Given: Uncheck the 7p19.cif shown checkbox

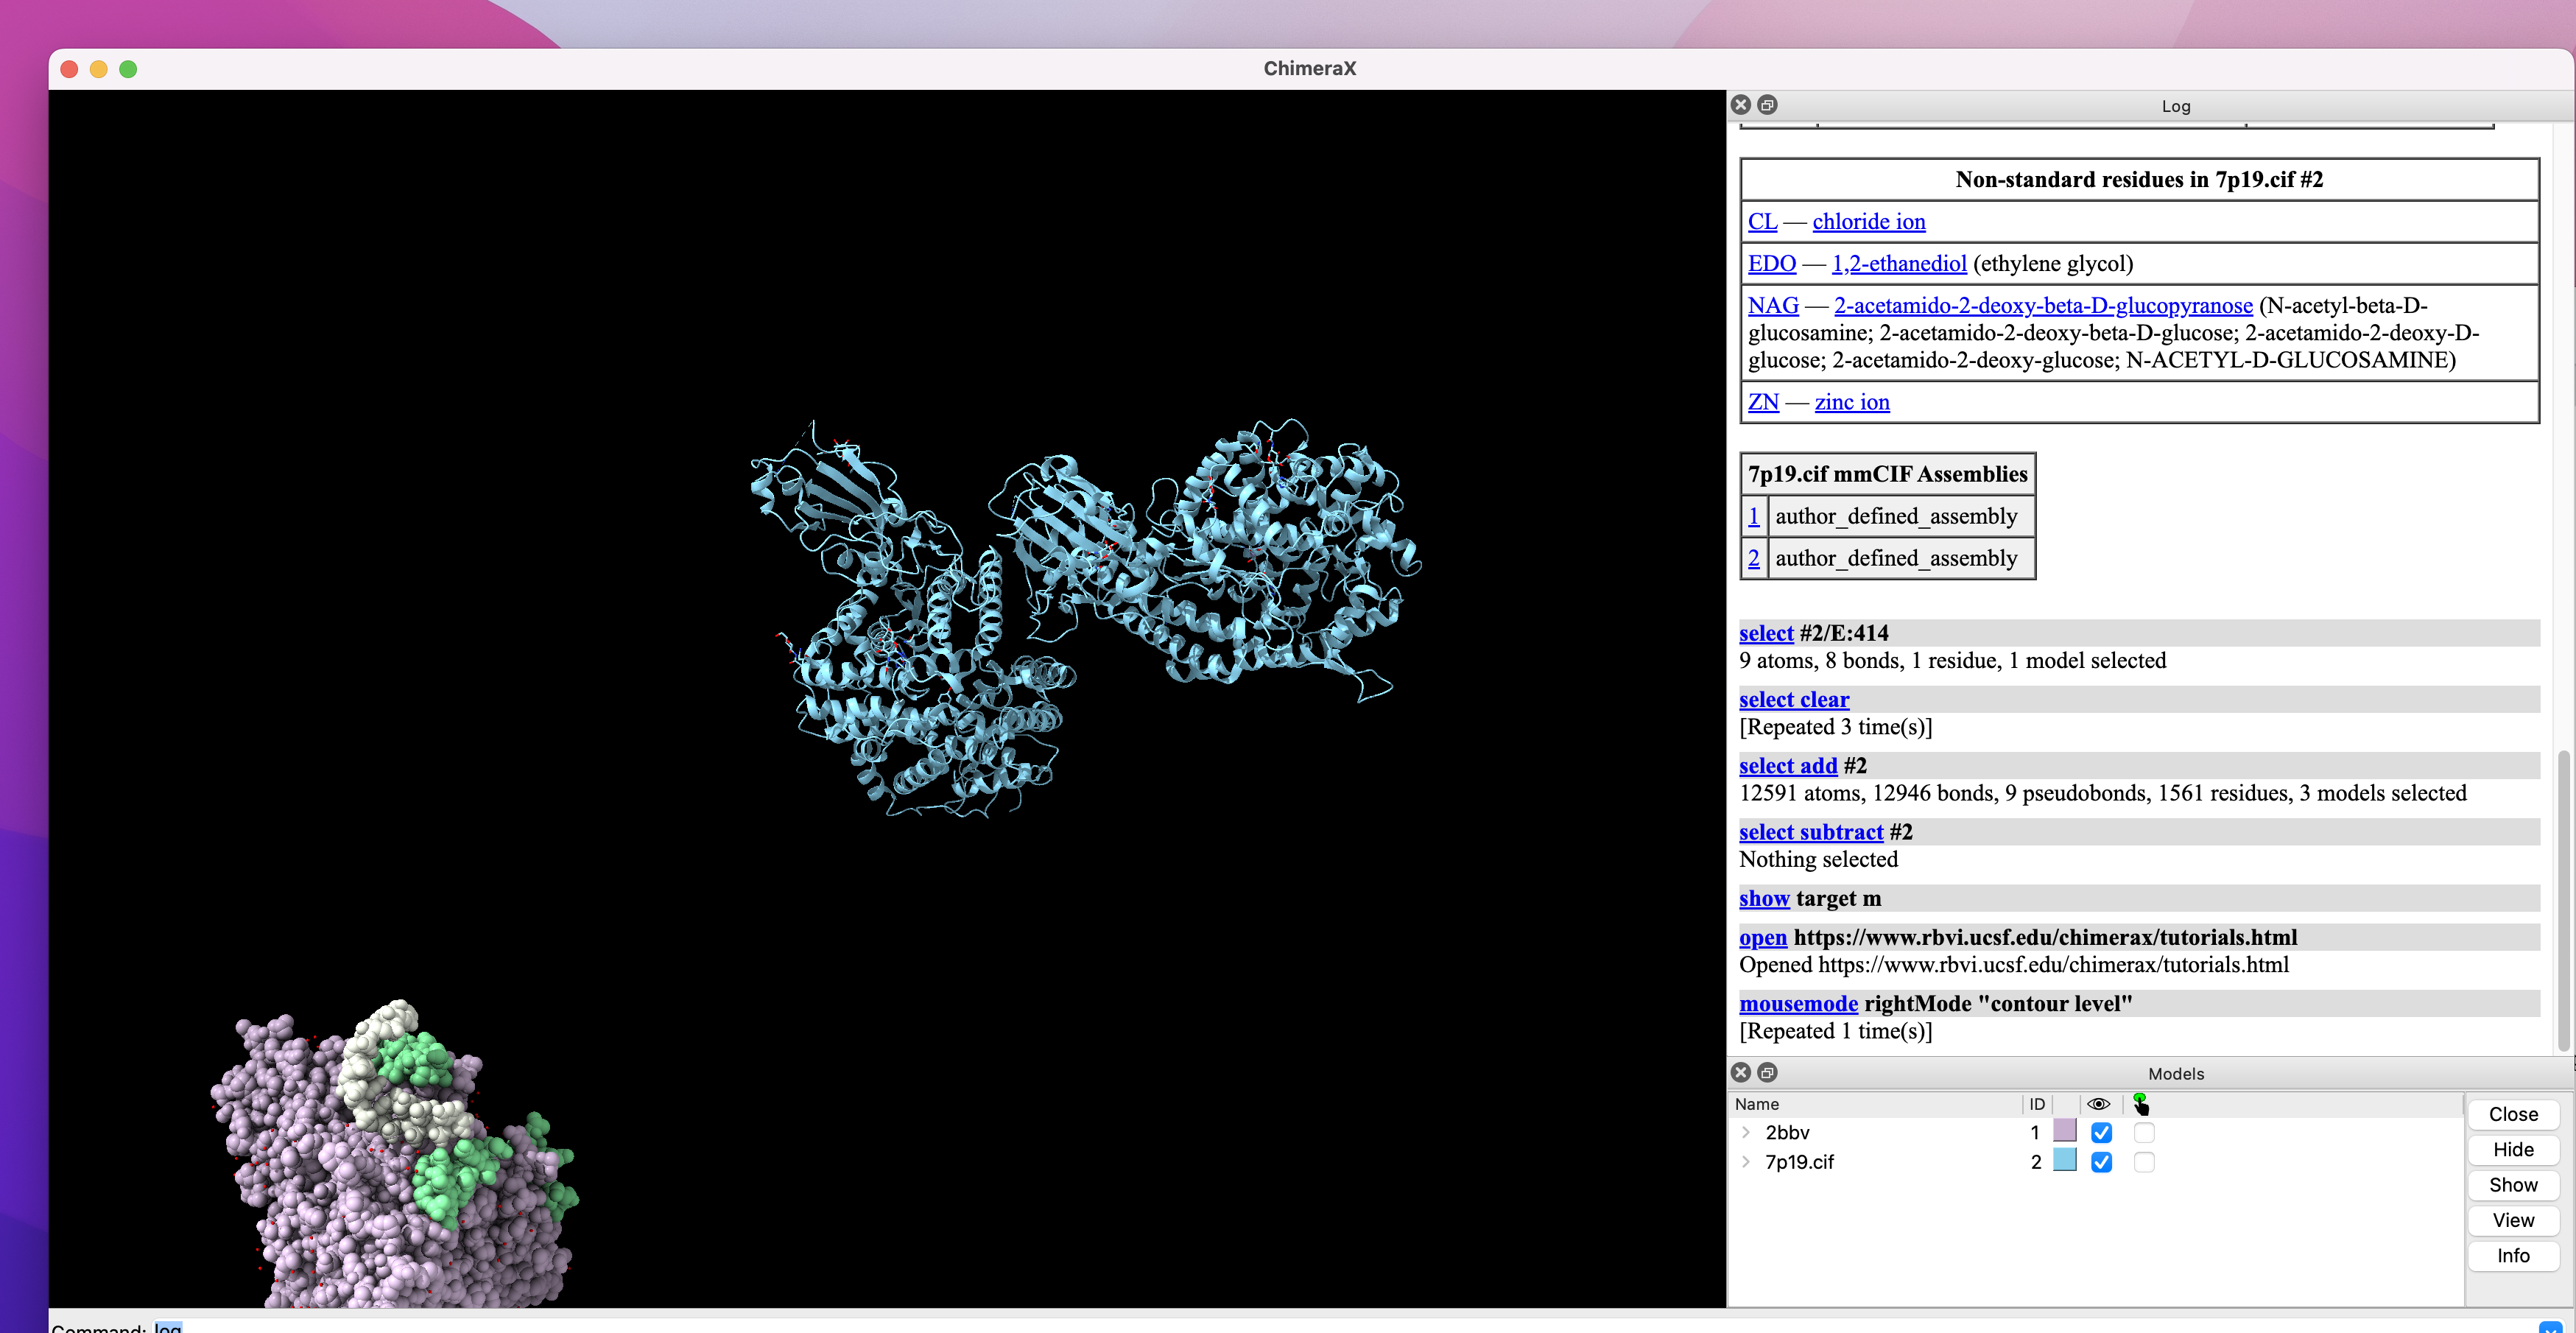Looking at the screenshot, I should 2101,1162.
